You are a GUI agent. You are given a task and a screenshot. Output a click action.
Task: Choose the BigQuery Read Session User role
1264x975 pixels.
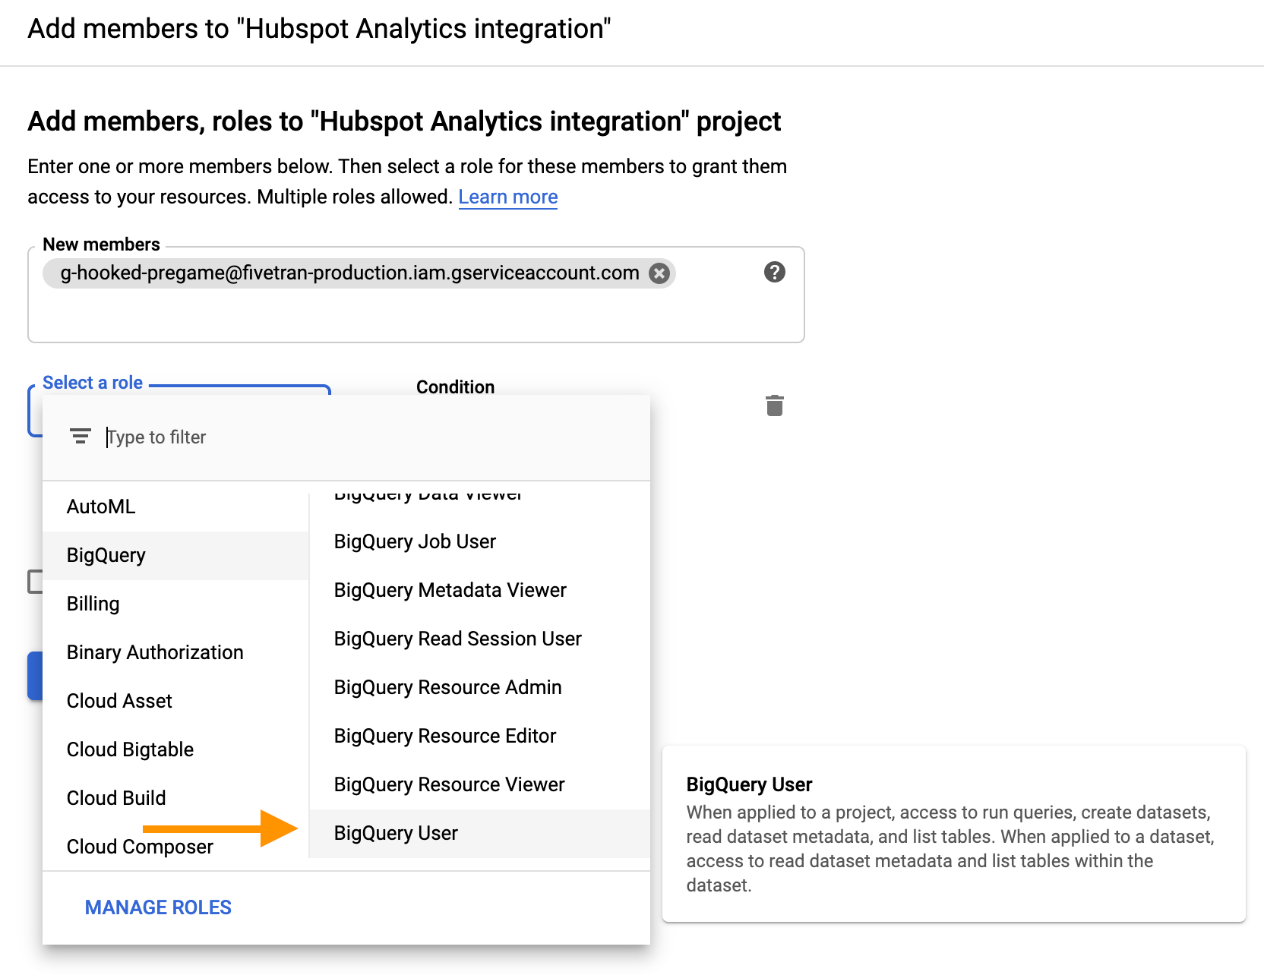pyautogui.click(x=480, y=639)
